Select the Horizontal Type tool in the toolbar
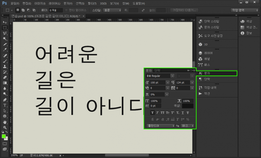Screen dimensions: 261x158 [x=5, y=105]
